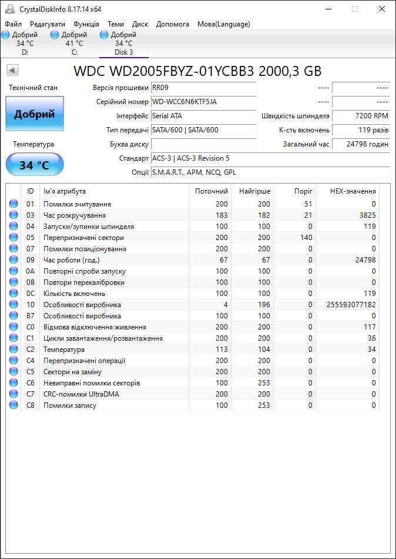This screenshot has width=396, height=559.
Task: Click the status orb for attribute B7
Action: (x=14, y=316)
